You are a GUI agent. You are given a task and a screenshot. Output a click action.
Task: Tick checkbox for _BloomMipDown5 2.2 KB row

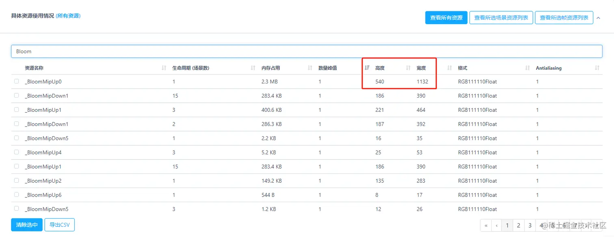pyautogui.click(x=16, y=138)
